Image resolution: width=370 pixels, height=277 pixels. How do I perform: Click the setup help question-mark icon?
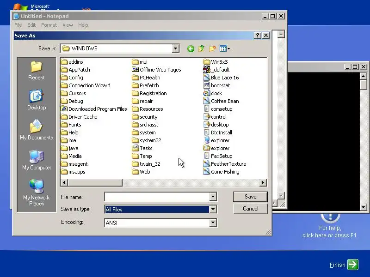[330, 217]
